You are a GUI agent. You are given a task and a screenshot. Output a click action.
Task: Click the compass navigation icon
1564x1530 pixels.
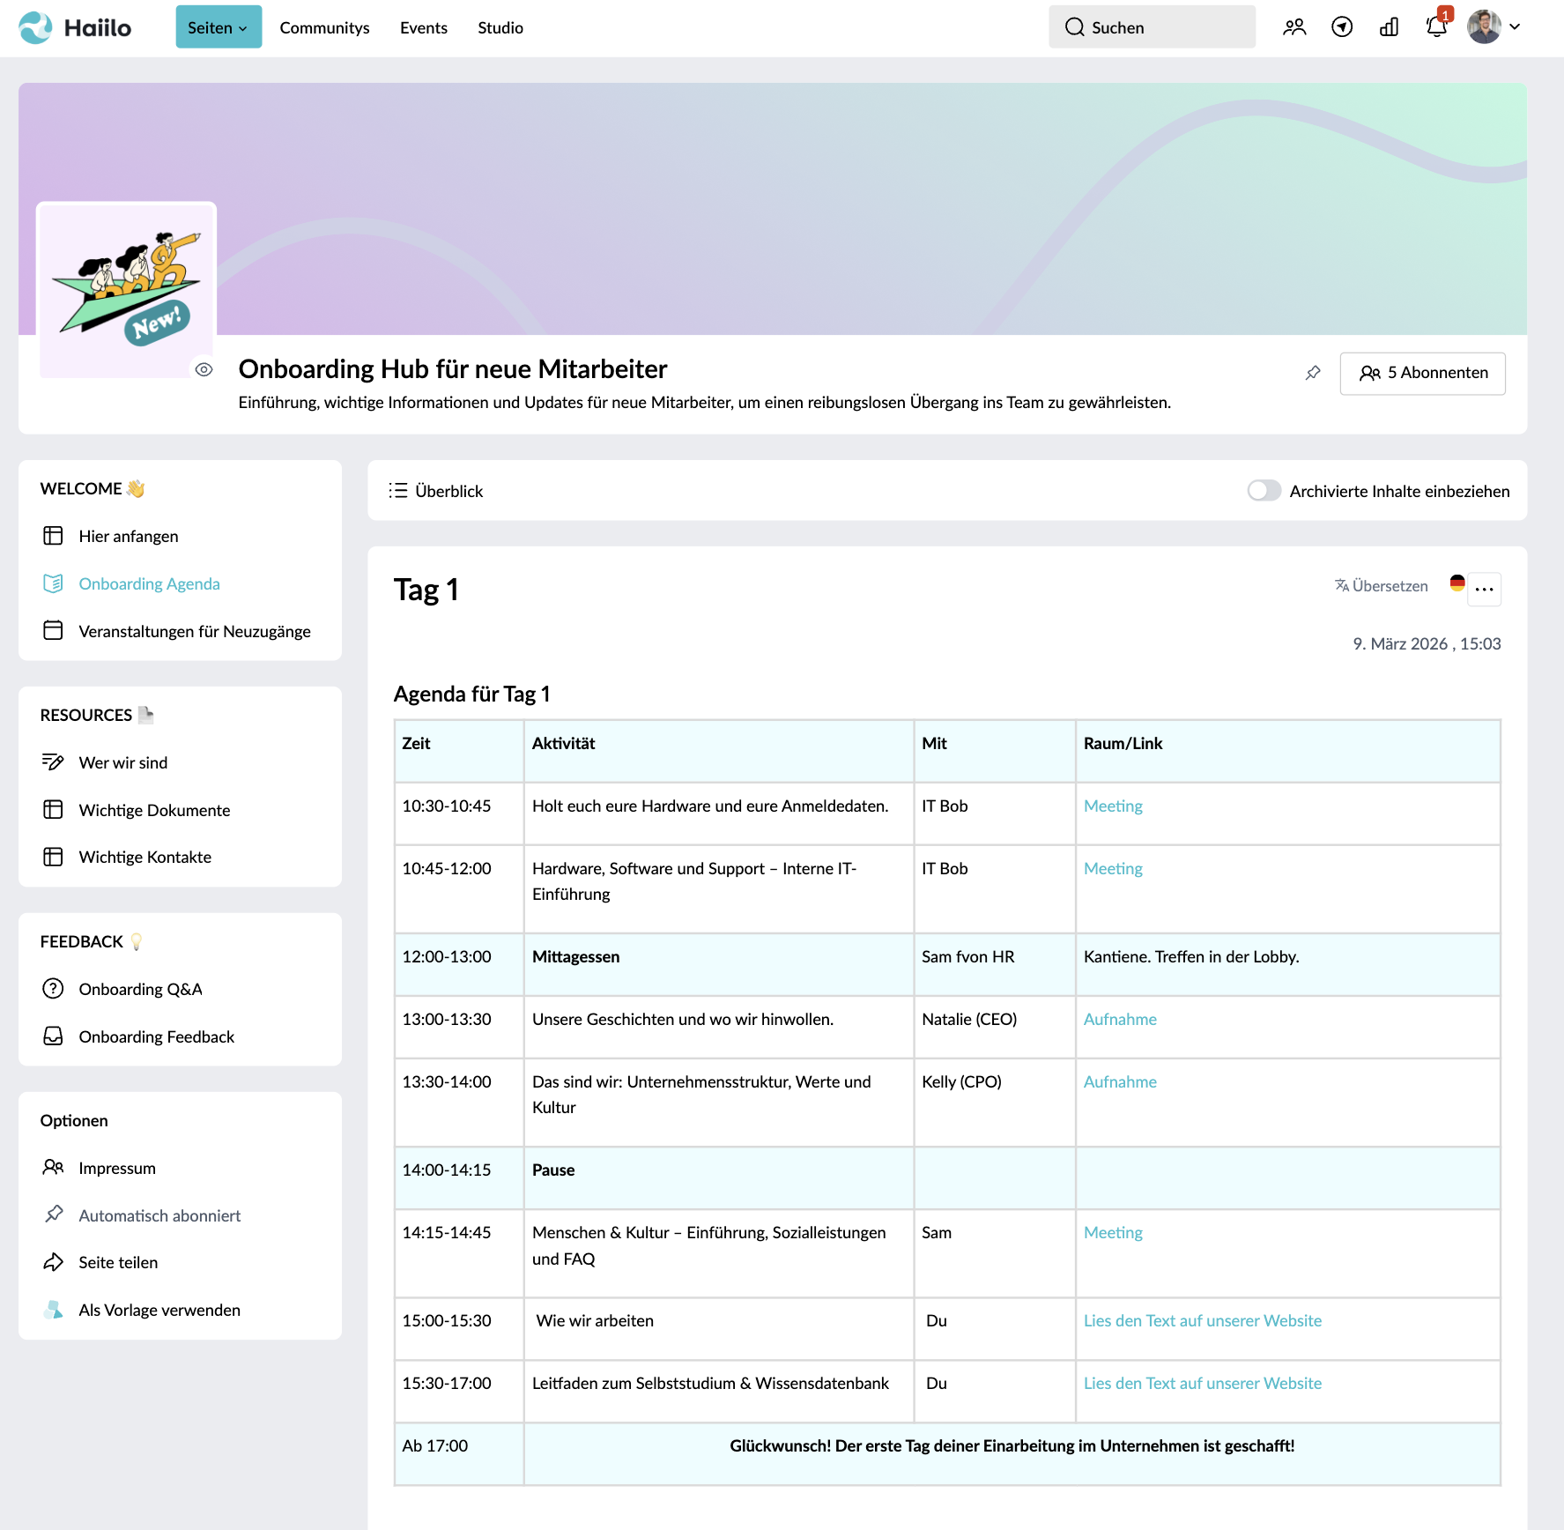(1342, 27)
